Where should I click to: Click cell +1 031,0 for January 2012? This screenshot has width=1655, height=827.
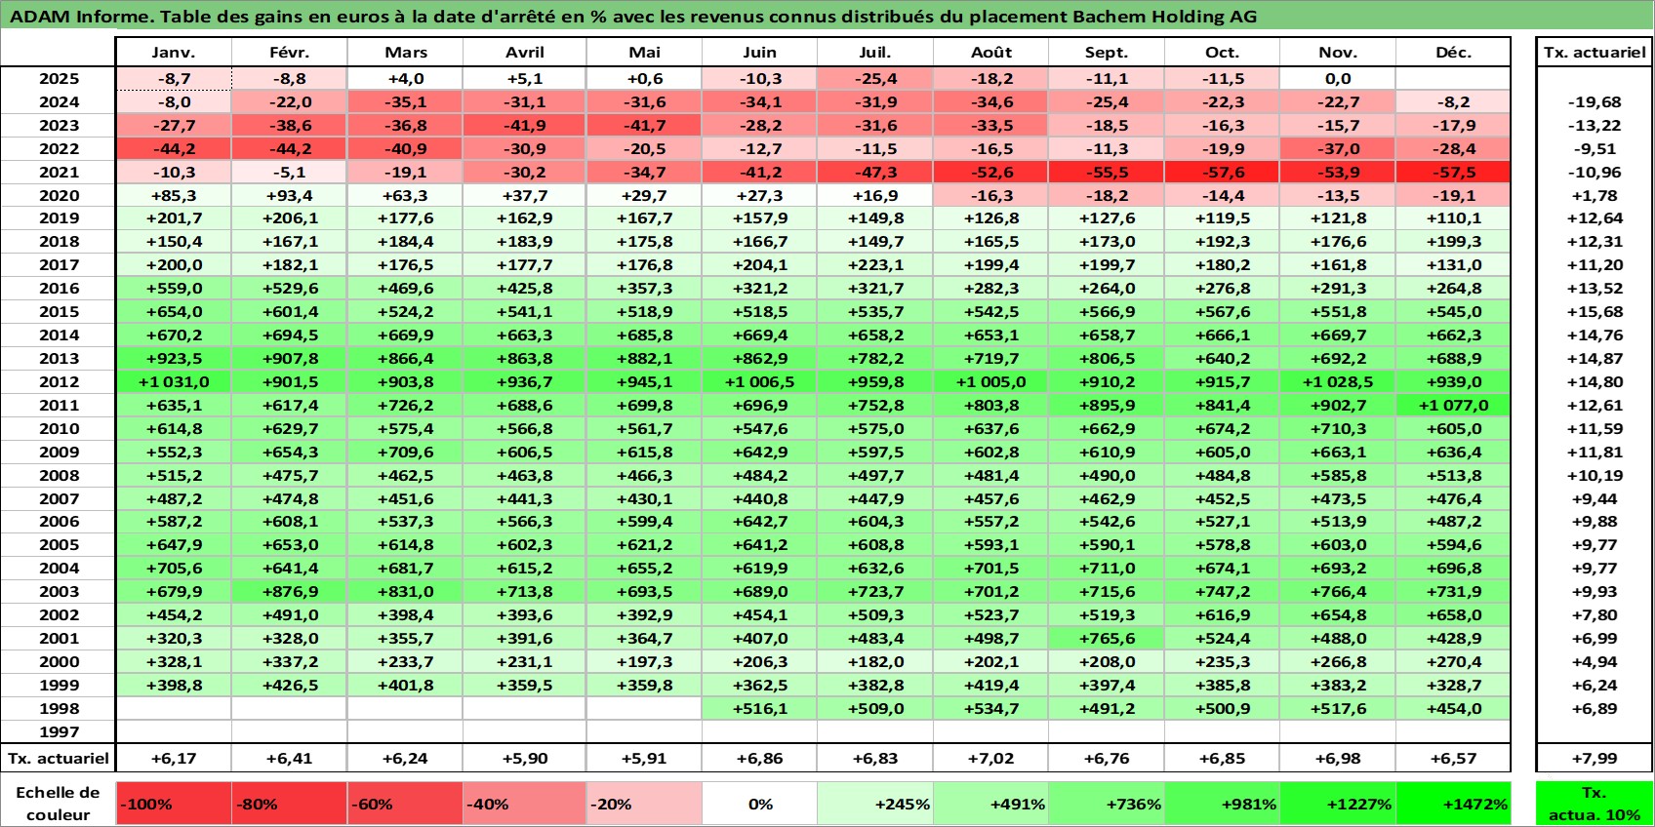pos(174,382)
